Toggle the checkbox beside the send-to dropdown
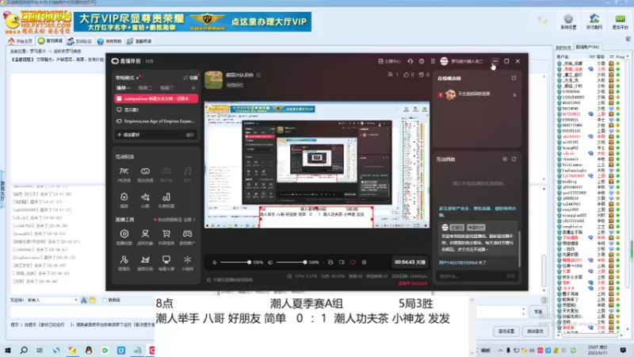Image resolution: width=634 pixels, height=357 pixels. [105, 300]
